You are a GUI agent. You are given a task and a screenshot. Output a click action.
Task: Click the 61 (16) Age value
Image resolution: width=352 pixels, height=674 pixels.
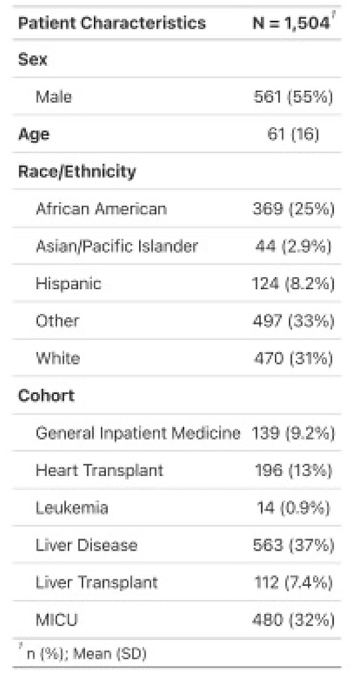293,135
